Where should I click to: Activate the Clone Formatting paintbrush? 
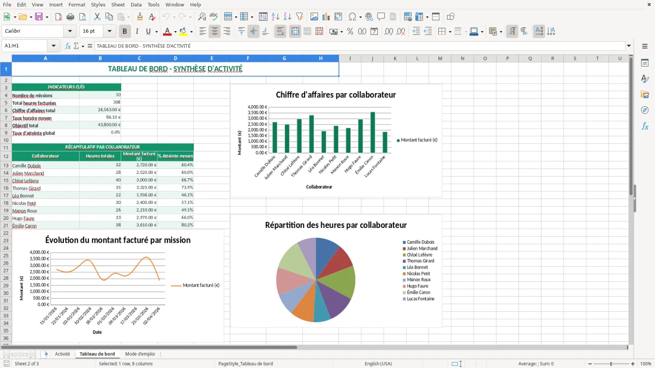coord(140,17)
